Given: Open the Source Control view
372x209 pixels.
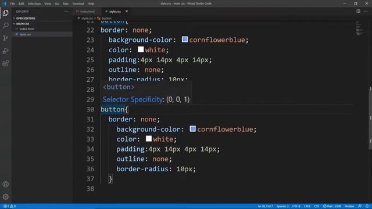Looking at the screenshot, I should (x=5, y=38).
